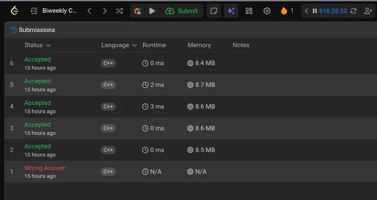Click the Memory column header
The image size is (377, 200).
click(199, 45)
